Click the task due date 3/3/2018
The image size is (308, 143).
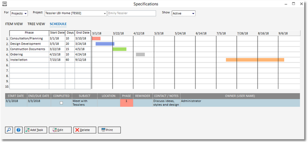(34, 101)
